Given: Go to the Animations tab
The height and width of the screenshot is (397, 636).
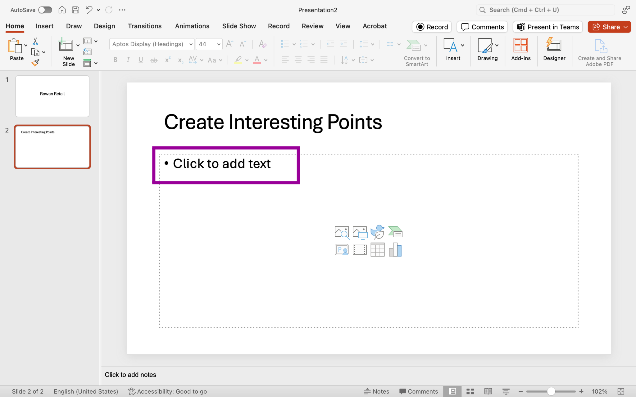Looking at the screenshot, I should pyautogui.click(x=192, y=26).
